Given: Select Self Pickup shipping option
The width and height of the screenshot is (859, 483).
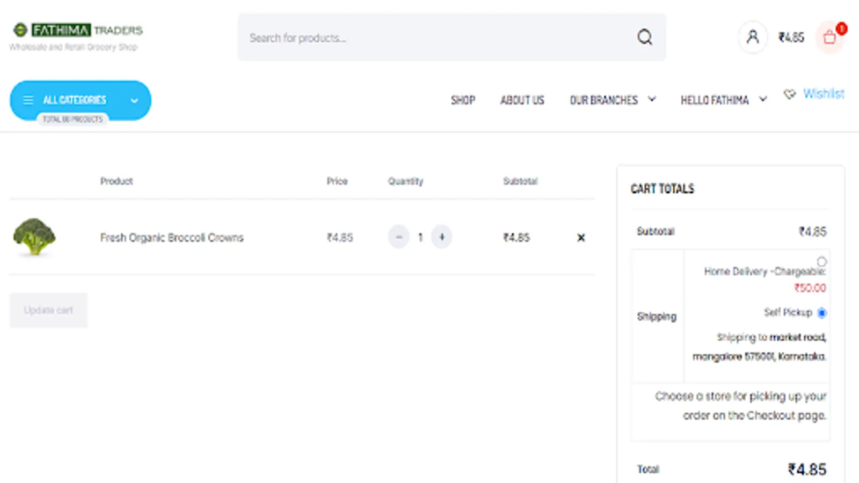Looking at the screenshot, I should click(821, 312).
